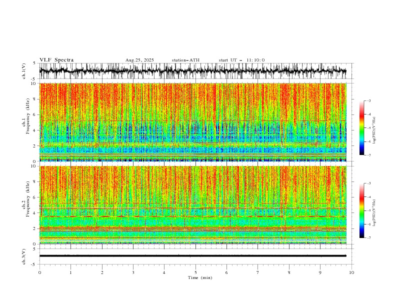This screenshot has width=396, height=306.
Task: Click time-axis tick label "7"
Action: pyautogui.click(x=258, y=272)
